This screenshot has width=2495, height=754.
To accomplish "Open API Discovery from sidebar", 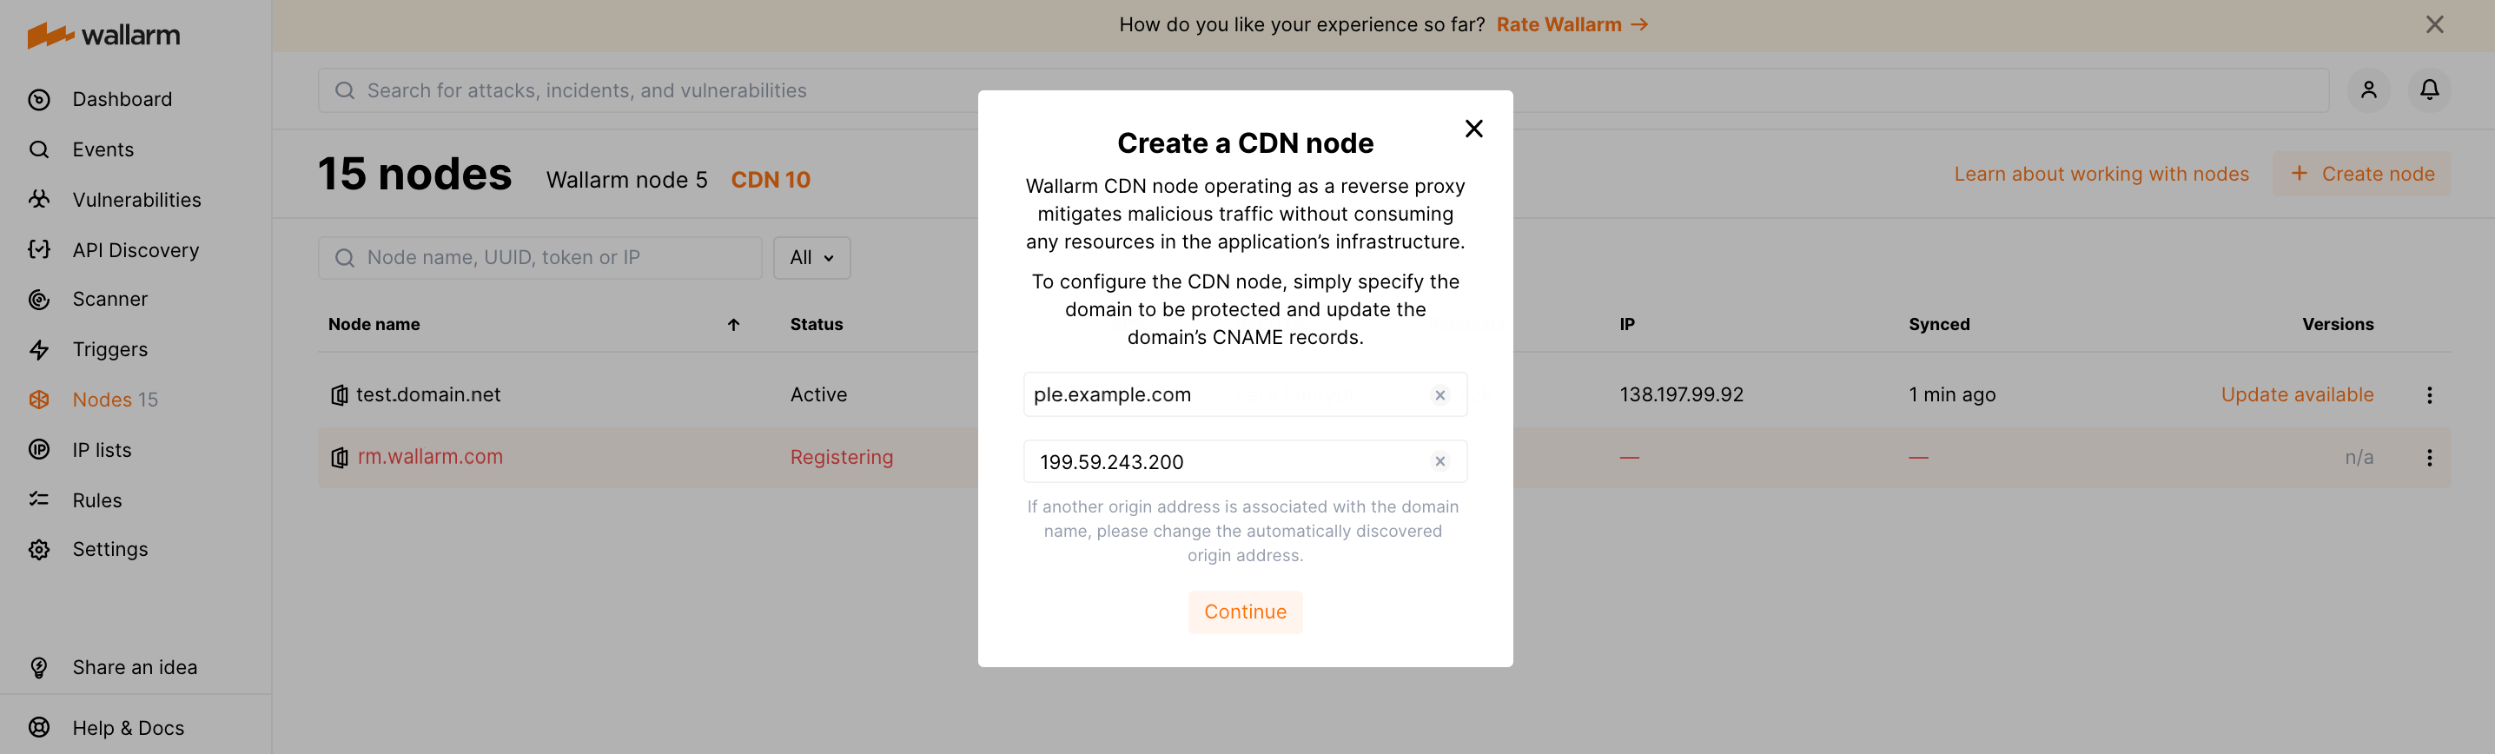I will pyautogui.click(x=136, y=249).
